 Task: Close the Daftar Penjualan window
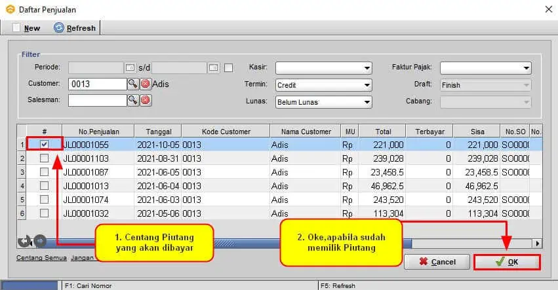click(x=548, y=9)
